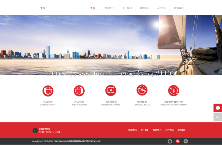Open the 出口业务 Export Business globe icon

[48, 91]
